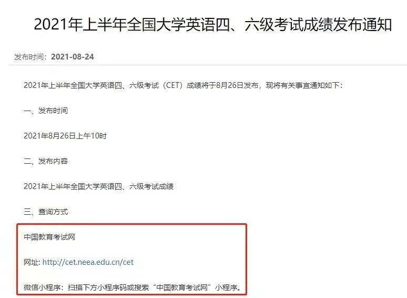This screenshot has width=407, height=298.
Task: Select the heading 三、查询方式
Action: [46, 212]
